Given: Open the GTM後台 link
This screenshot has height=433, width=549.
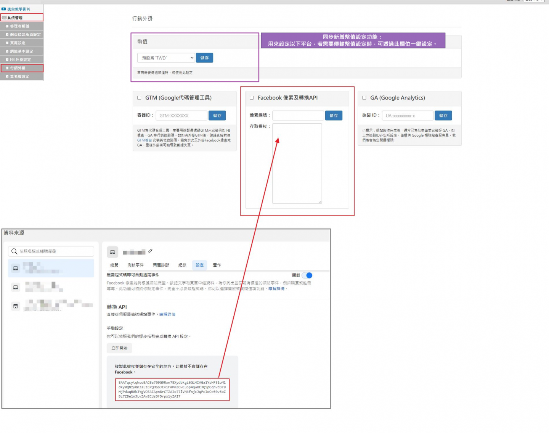Looking at the screenshot, I should [x=144, y=140].
